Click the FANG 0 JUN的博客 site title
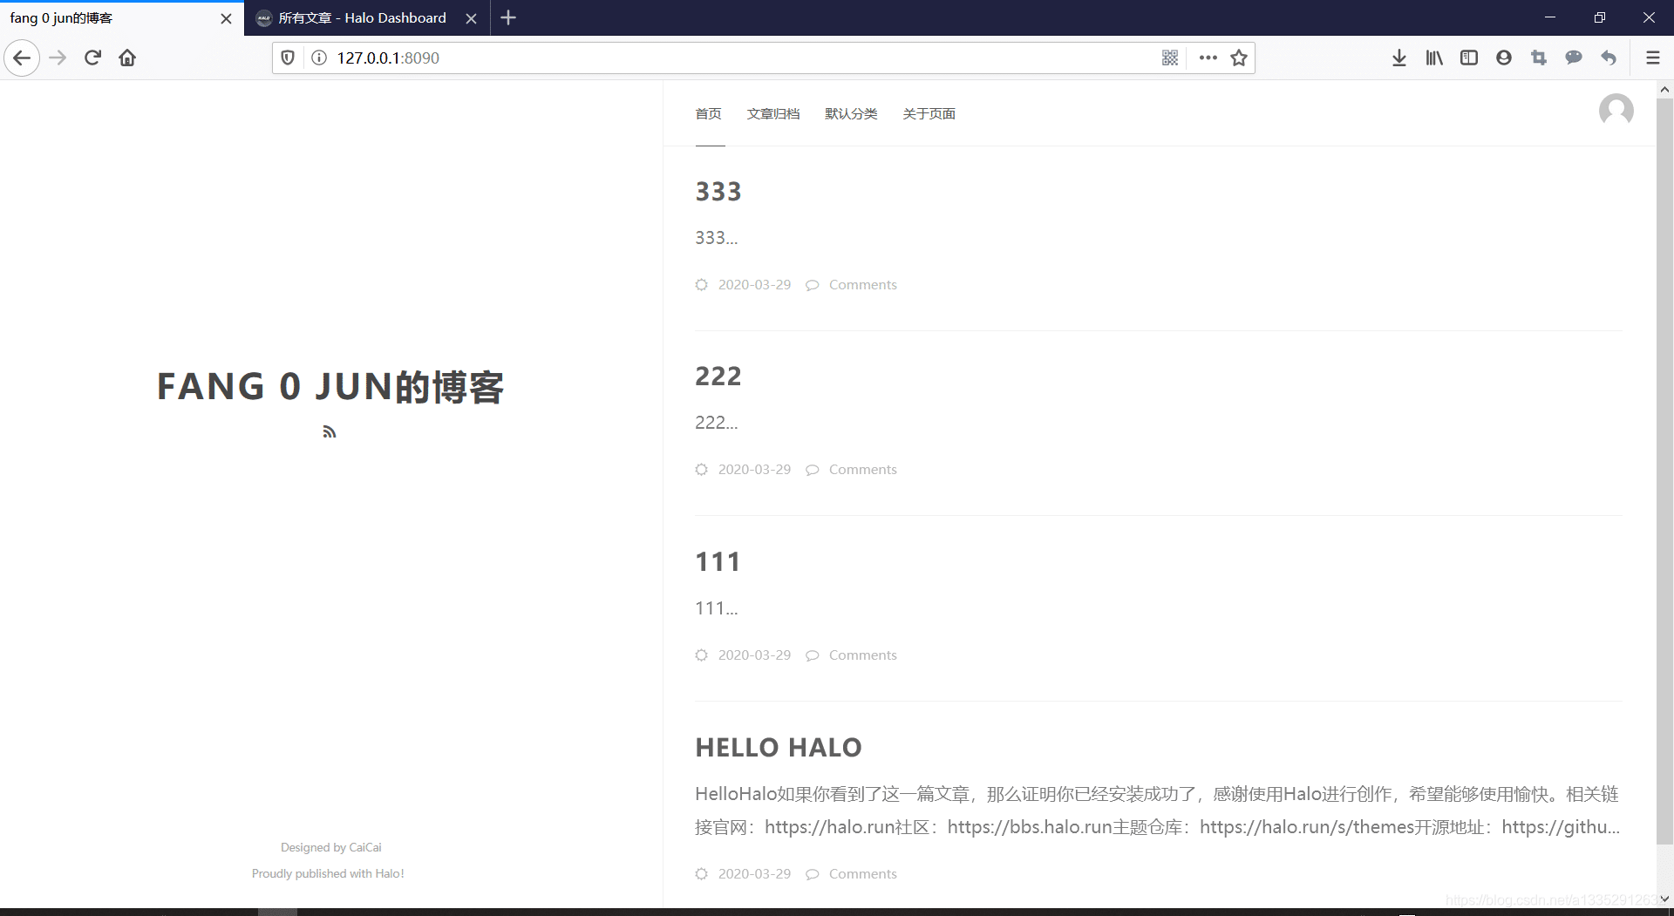Screen dimensions: 1674x916 (x=330, y=387)
